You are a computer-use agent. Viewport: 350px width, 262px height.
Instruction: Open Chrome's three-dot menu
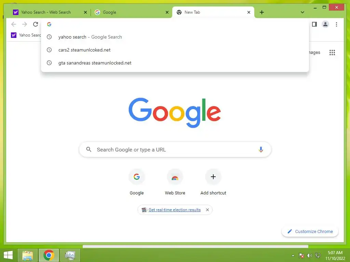pos(336,24)
